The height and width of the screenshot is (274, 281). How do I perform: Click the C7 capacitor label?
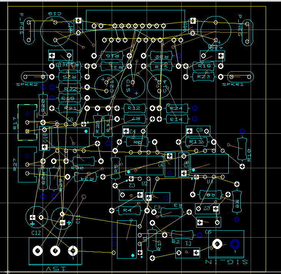[207, 208]
